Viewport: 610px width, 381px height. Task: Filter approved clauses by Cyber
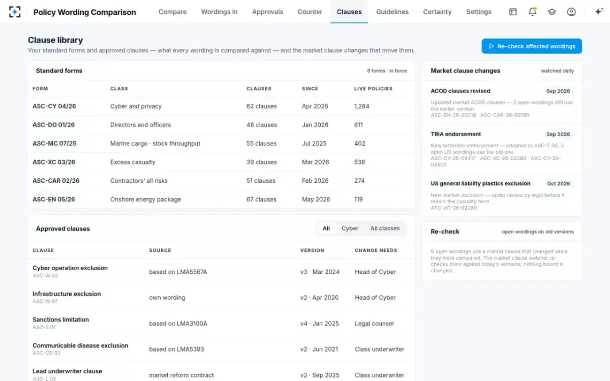[350, 229]
